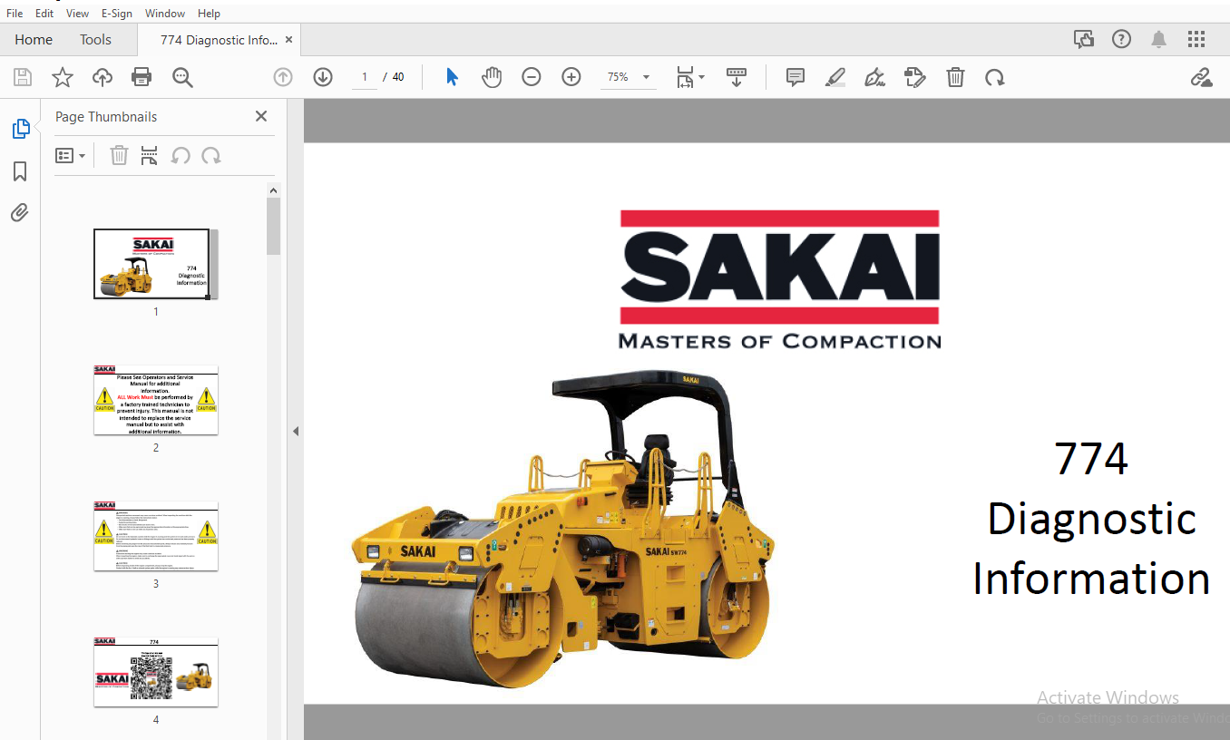Open the Bookmarks sidebar panel

pos(20,171)
